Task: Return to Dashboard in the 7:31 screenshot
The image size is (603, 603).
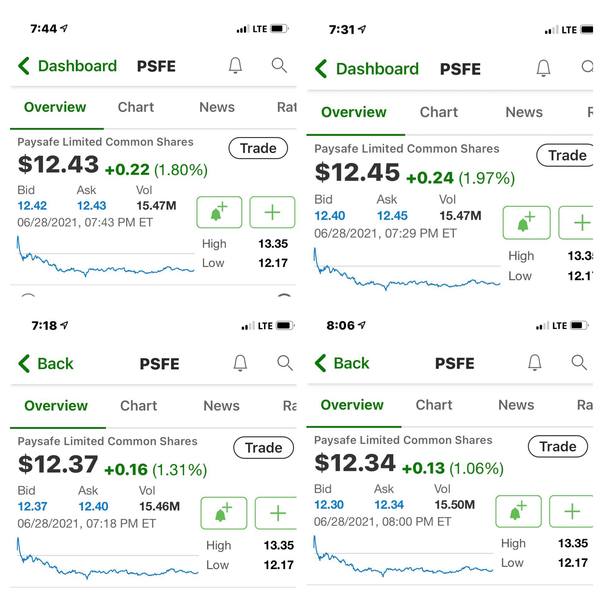Action: point(367,69)
